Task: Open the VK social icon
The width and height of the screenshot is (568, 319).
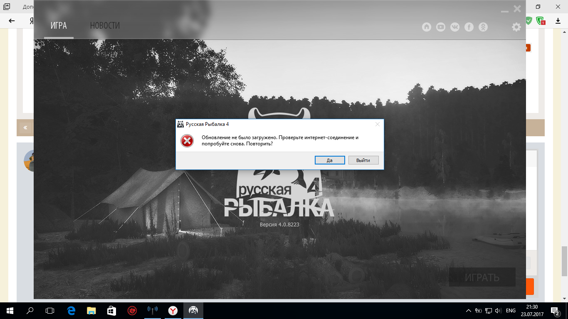Action: pyautogui.click(x=455, y=27)
